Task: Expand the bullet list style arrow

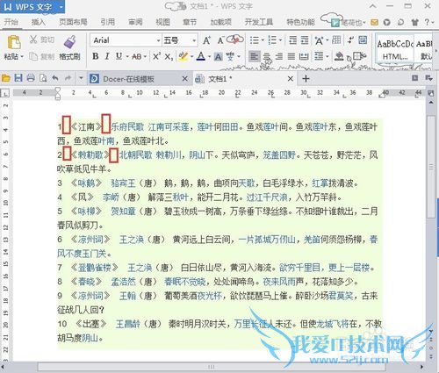Action: pos(263,40)
